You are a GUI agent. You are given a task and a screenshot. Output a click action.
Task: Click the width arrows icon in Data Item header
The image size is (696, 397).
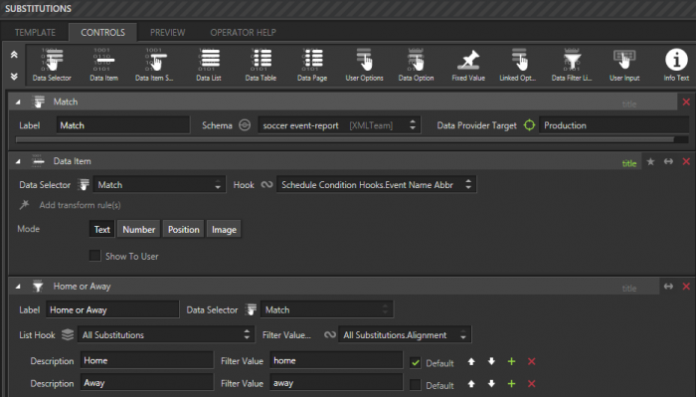pyautogui.click(x=668, y=161)
